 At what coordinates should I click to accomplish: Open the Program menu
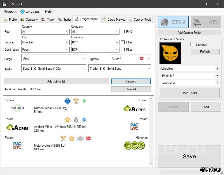[10, 12]
